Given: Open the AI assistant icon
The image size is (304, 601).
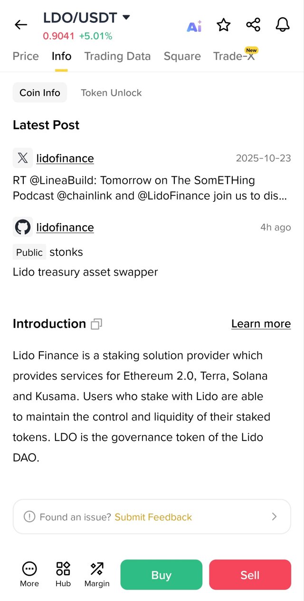Looking at the screenshot, I should point(194,26).
